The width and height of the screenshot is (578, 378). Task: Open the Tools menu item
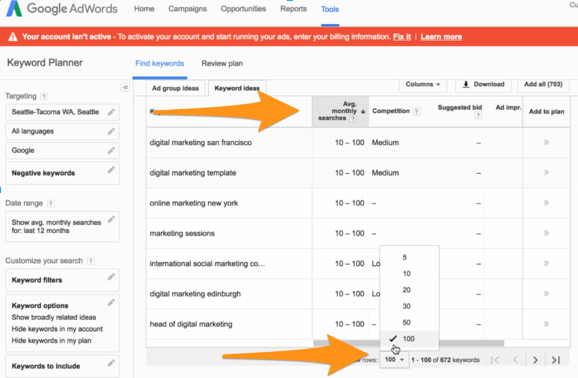click(330, 9)
